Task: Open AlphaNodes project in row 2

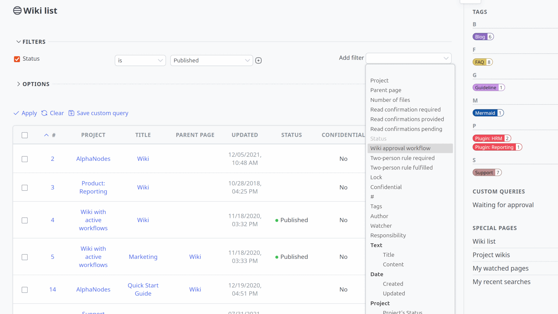Action: [x=93, y=159]
